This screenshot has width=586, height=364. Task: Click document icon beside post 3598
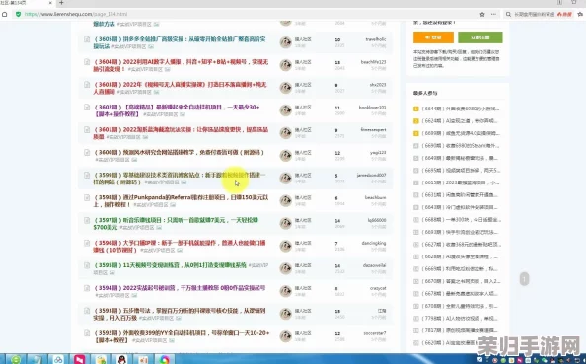[87, 197]
